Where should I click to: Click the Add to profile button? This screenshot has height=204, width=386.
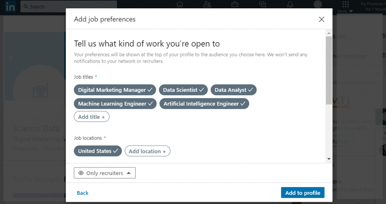[303, 193]
